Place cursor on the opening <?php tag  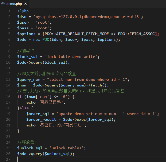tap(23, 11)
